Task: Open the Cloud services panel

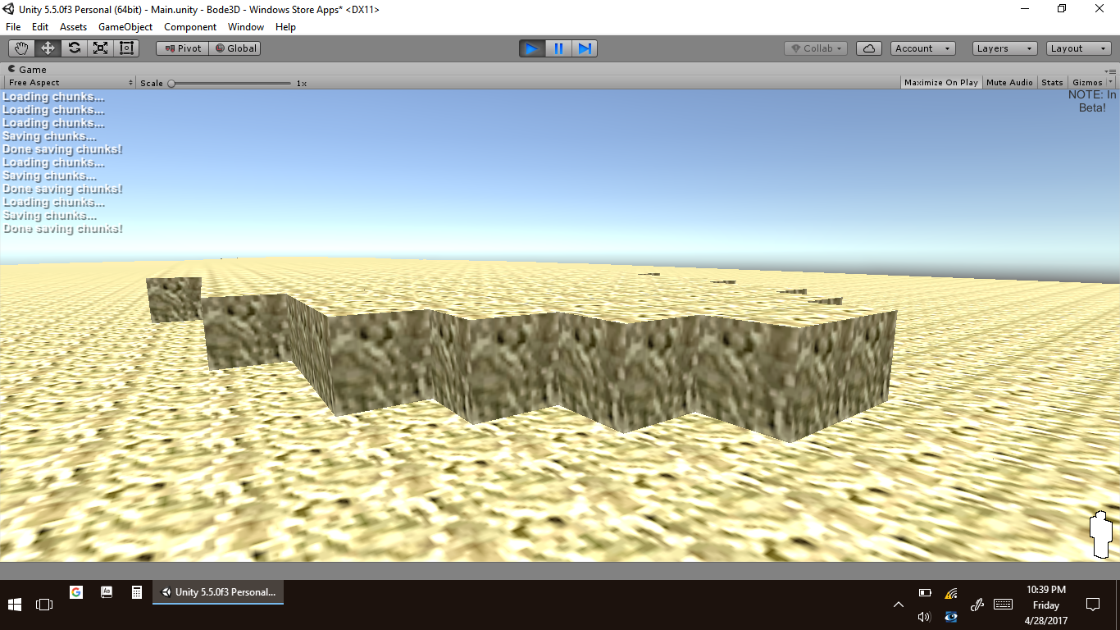Action: pos(869,48)
